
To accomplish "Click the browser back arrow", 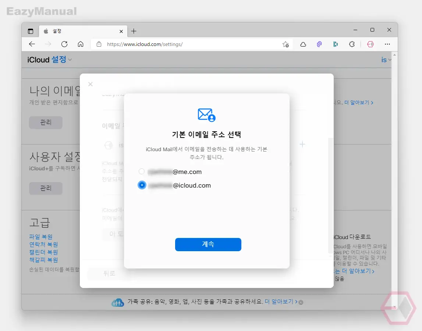I will (32, 44).
